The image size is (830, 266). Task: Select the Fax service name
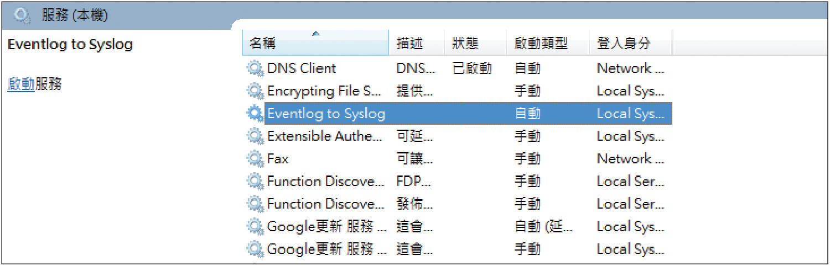(278, 159)
